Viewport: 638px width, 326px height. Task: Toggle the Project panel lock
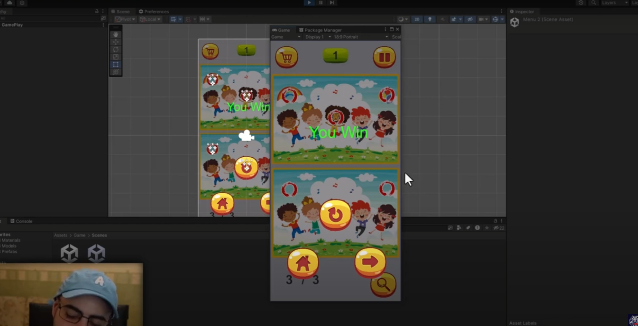pyautogui.click(x=495, y=221)
